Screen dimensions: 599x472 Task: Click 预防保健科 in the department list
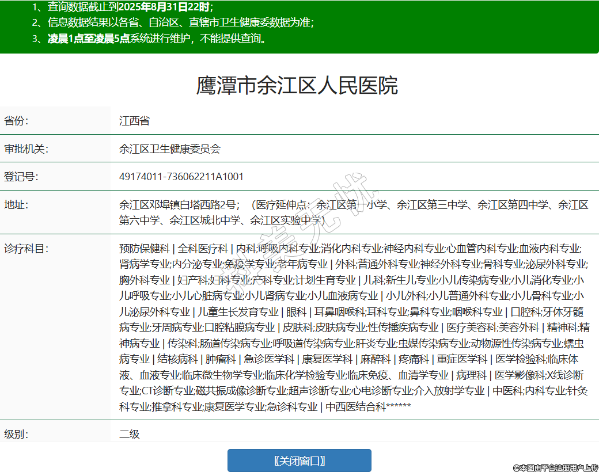tap(145, 249)
